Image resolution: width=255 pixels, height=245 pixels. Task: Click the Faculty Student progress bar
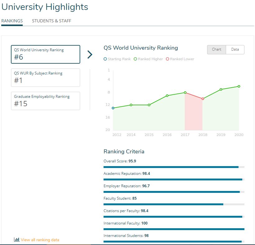[x=174, y=204]
